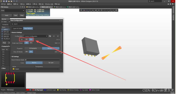The width and height of the screenshot is (176, 94).
Task: Toggle the Select checkbox in PCB Library
Action: click(x=2, y=22)
